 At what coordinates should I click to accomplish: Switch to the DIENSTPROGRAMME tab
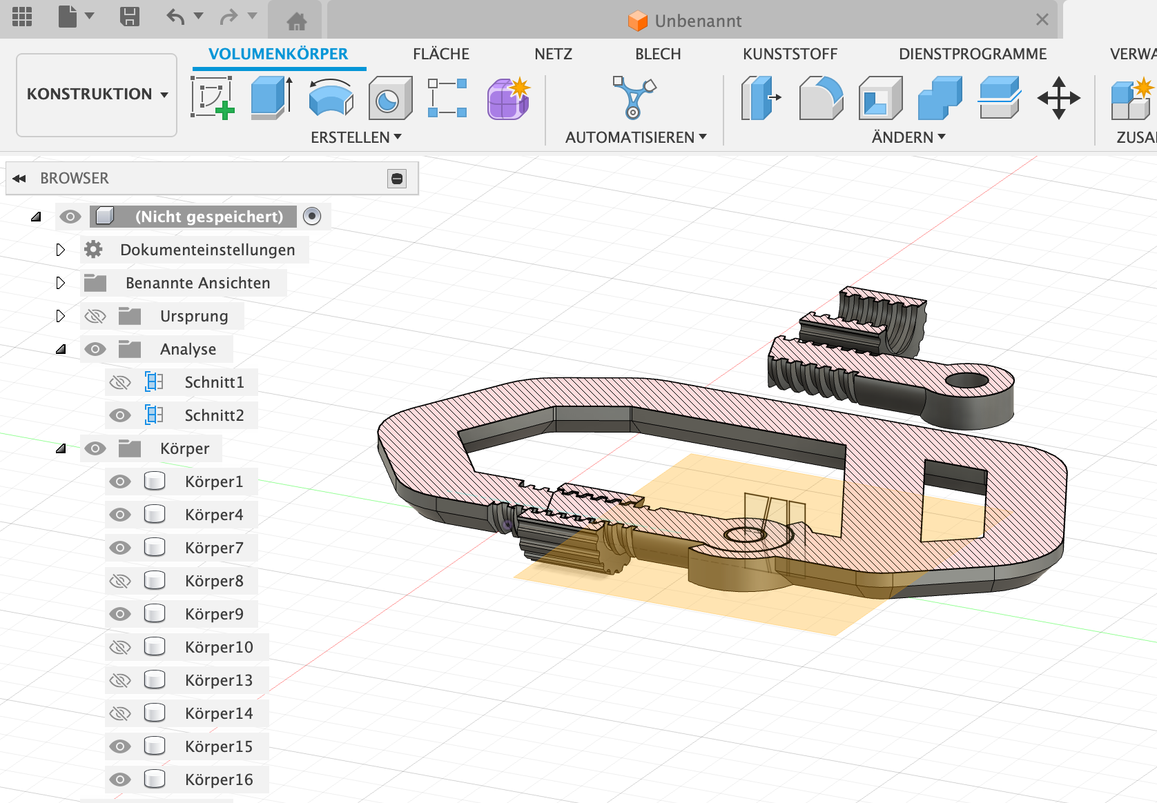tap(973, 54)
